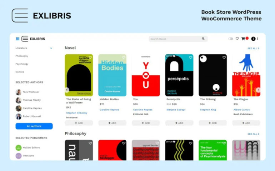Click the carousel next arrow on The Plague
Screen dimensions: 275x171
click(x=258, y=90)
